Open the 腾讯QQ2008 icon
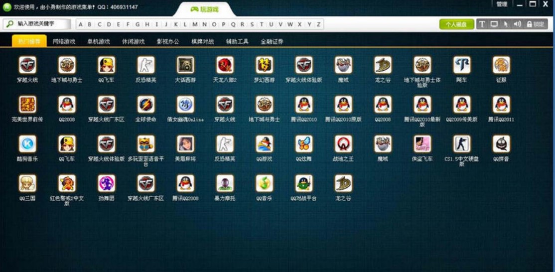Image resolution: width=555 pixels, height=272 pixels. click(185, 183)
